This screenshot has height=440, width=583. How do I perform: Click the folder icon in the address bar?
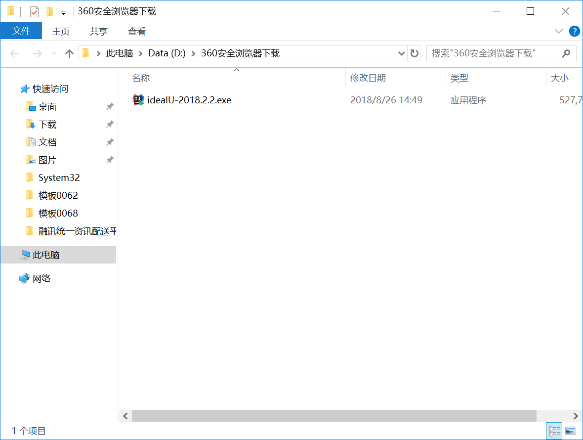tap(86, 53)
